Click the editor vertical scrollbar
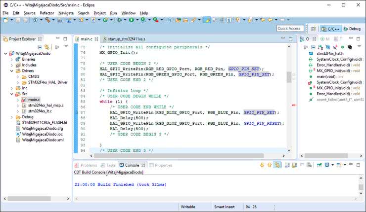 (x=289, y=77)
